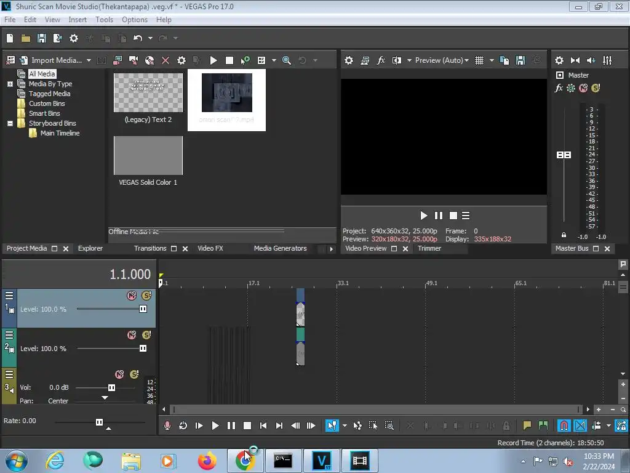This screenshot has height=473, width=630.
Task: Toggle snapping magnet icon
Action: pos(564,426)
